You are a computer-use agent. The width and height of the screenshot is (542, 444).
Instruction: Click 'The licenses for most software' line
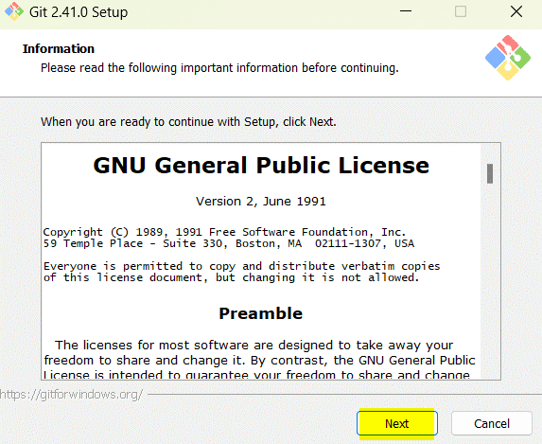coord(254,345)
